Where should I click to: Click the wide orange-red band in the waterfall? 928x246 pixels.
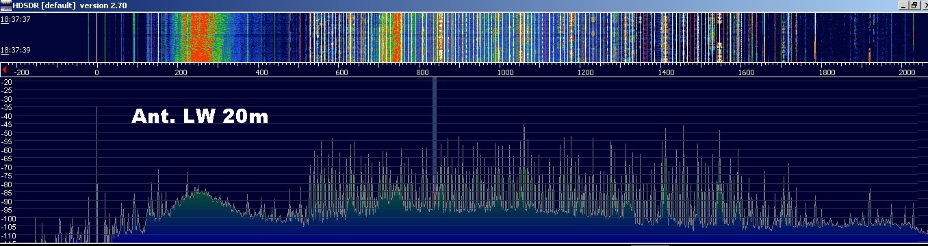pos(201,38)
